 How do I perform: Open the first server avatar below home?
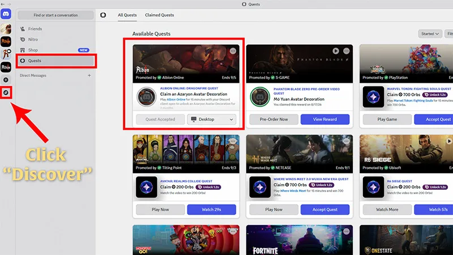6,29
